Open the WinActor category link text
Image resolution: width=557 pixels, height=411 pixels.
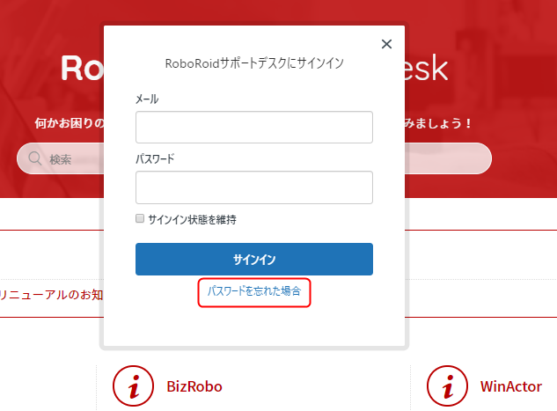(511, 386)
